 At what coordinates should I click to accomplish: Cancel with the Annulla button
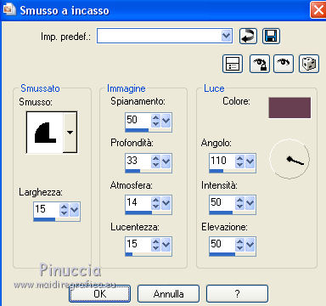coord(168,293)
